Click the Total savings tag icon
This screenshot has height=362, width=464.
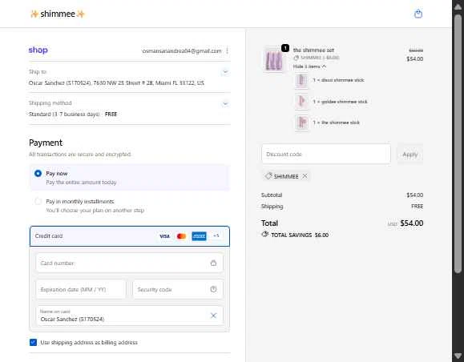264,234
